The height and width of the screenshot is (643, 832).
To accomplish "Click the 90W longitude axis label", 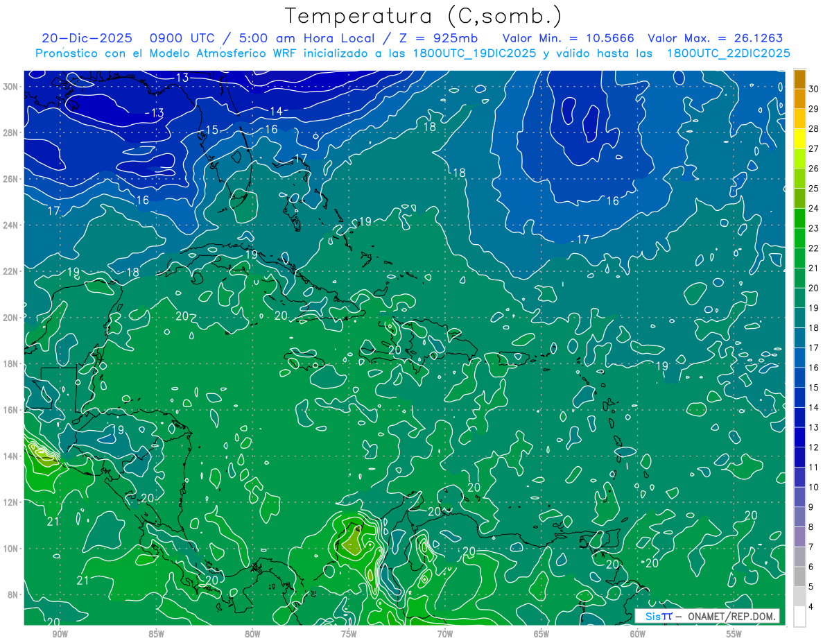I will tap(60, 634).
